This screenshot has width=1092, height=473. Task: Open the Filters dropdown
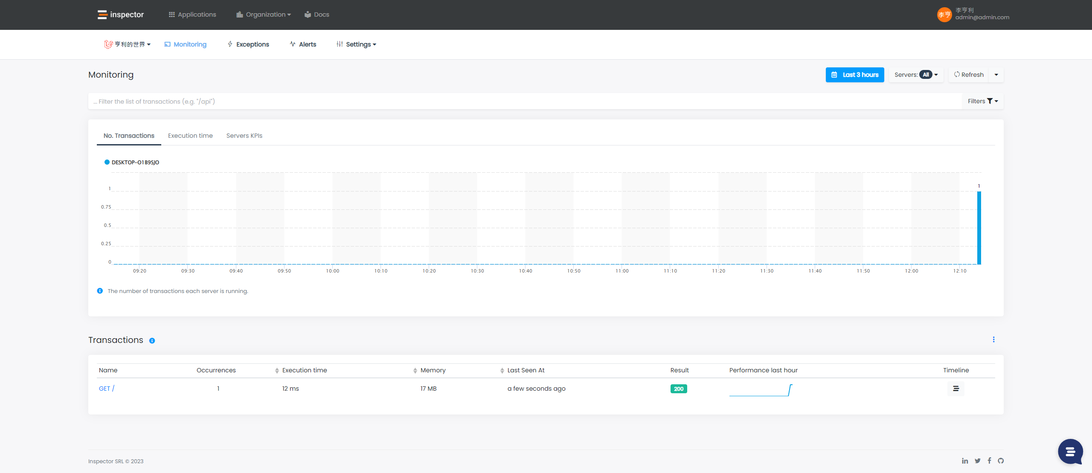click(x=982, y=101)
